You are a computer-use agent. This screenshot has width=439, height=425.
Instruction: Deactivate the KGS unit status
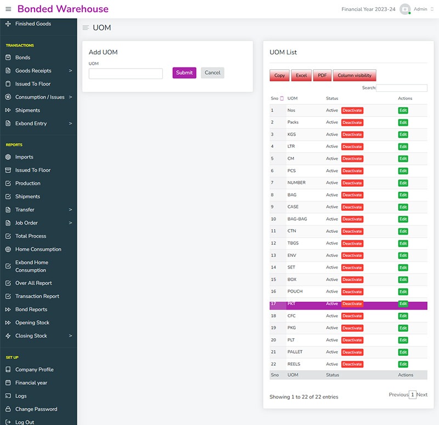coord(352,135)
